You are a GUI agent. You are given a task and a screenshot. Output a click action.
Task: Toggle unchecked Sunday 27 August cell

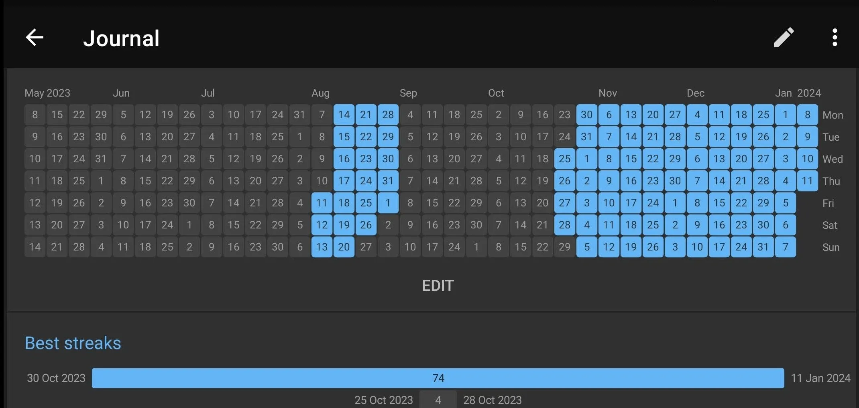366,247
